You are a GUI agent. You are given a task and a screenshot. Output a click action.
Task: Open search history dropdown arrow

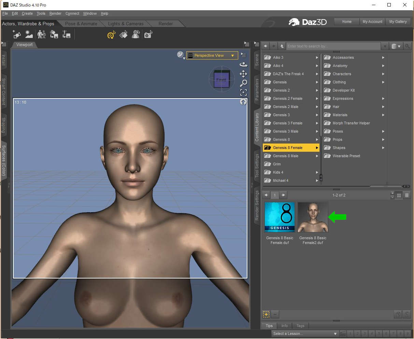pos(385,46)
